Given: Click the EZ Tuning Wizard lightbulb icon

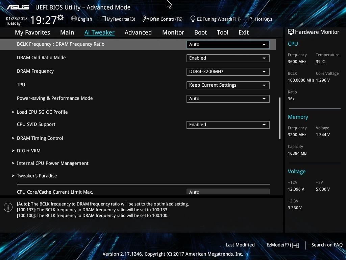Looking at the screenshot, I should click(193, 19).
